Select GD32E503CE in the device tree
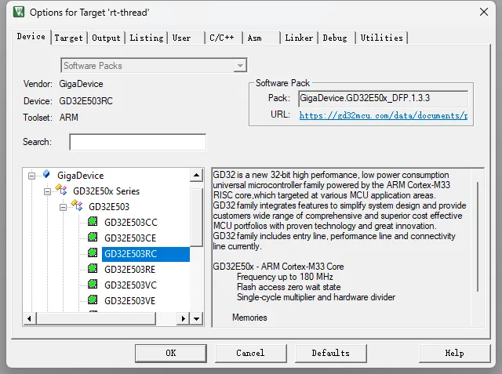 click(130, 238)
